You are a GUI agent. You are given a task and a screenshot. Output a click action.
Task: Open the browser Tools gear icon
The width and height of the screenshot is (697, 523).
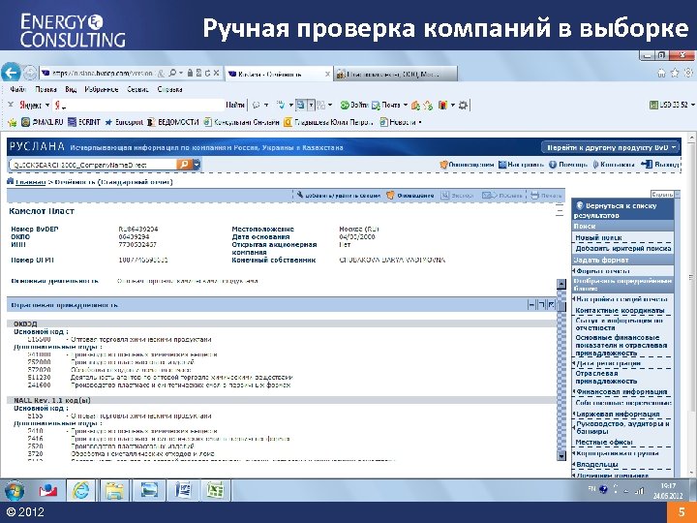pyautogui.click(x=688, y=73)
